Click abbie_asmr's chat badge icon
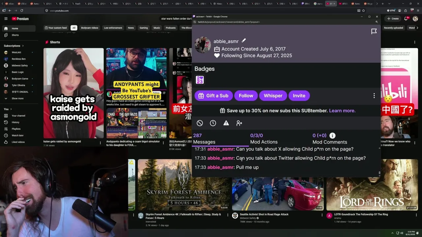 coord(200,80)
